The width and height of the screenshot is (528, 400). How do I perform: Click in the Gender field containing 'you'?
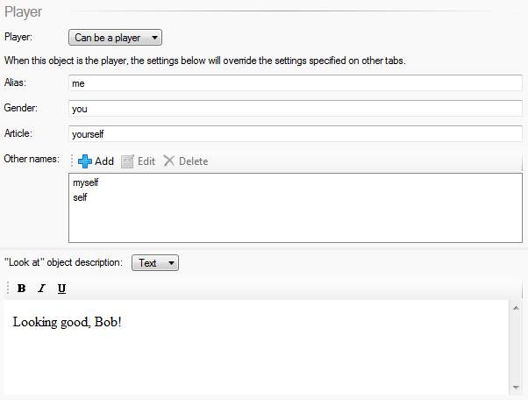[x=296, y=109]
